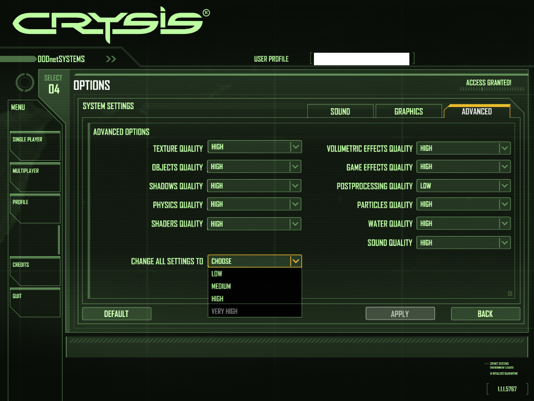Open the Credits screen
The image size is (534, 401).
coord(35,271)
